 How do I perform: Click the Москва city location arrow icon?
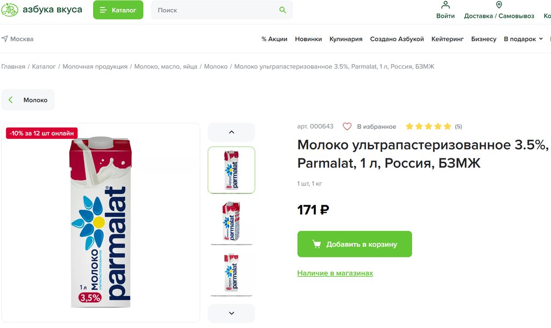pos(4,39)
